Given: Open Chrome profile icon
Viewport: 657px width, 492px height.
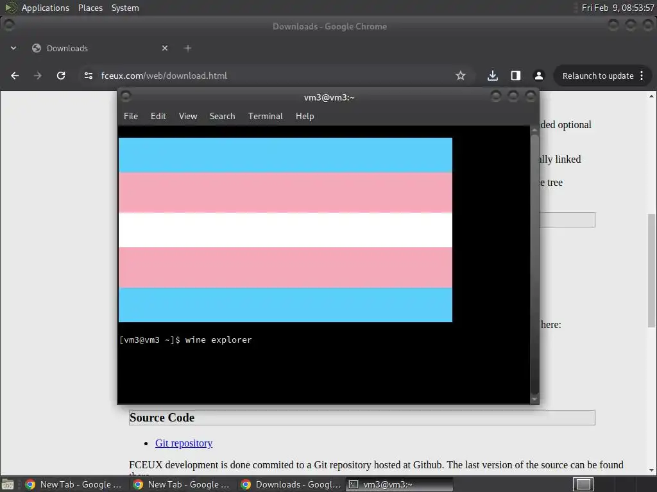Looking at the screenshot, I should tap(539, 76).
